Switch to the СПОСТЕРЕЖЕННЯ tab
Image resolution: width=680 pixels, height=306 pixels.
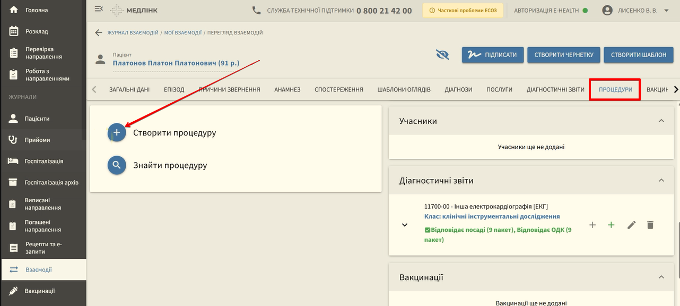pos(339,89)
